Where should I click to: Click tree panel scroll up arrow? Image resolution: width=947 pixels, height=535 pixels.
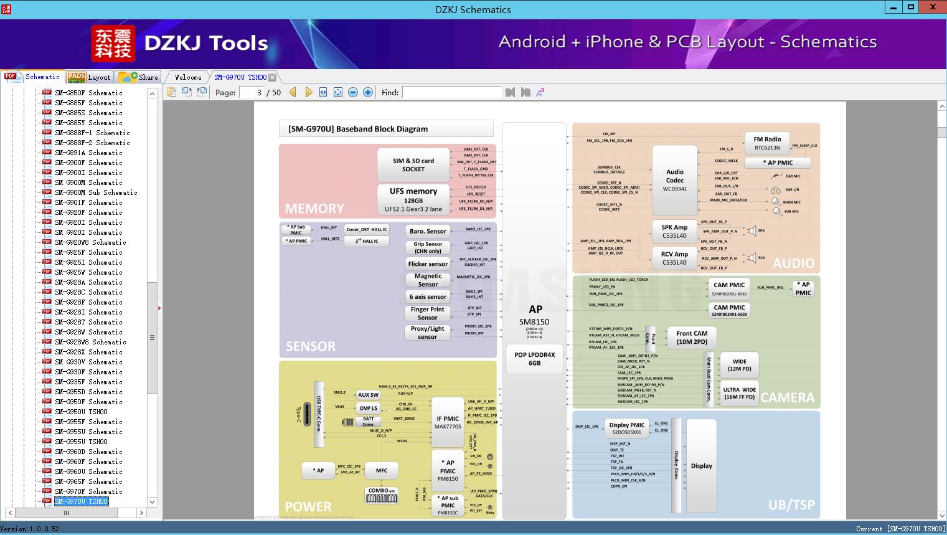(x=152, y=93)
